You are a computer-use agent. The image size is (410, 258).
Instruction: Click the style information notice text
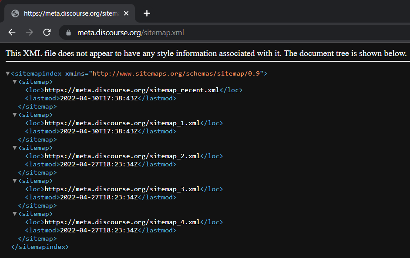pos(205,53)
